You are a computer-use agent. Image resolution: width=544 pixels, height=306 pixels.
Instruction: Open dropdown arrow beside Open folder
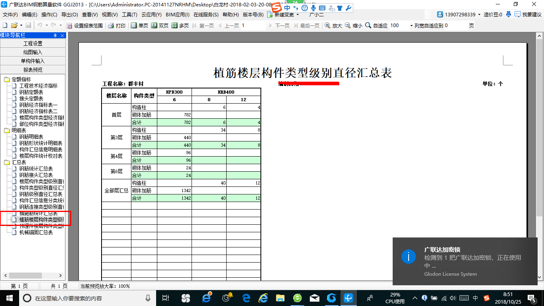[21, 25]
